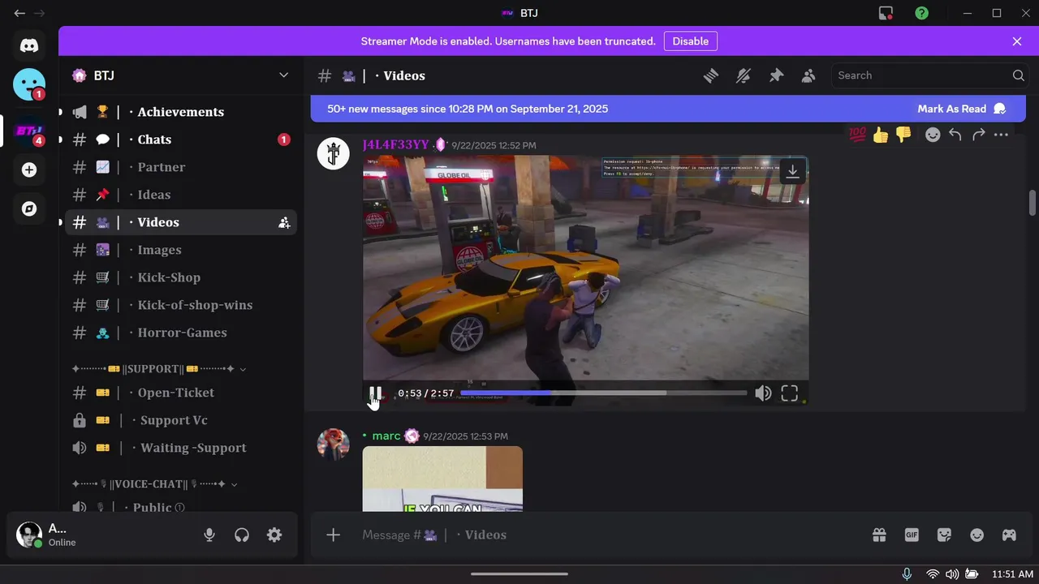Image resolution: width=1039 pixels, height=584 pixels.
Task: Seek on the video progress bar
Action: [x=603, y=393]
